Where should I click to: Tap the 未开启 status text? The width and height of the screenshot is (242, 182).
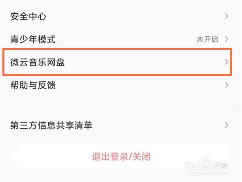207,39
